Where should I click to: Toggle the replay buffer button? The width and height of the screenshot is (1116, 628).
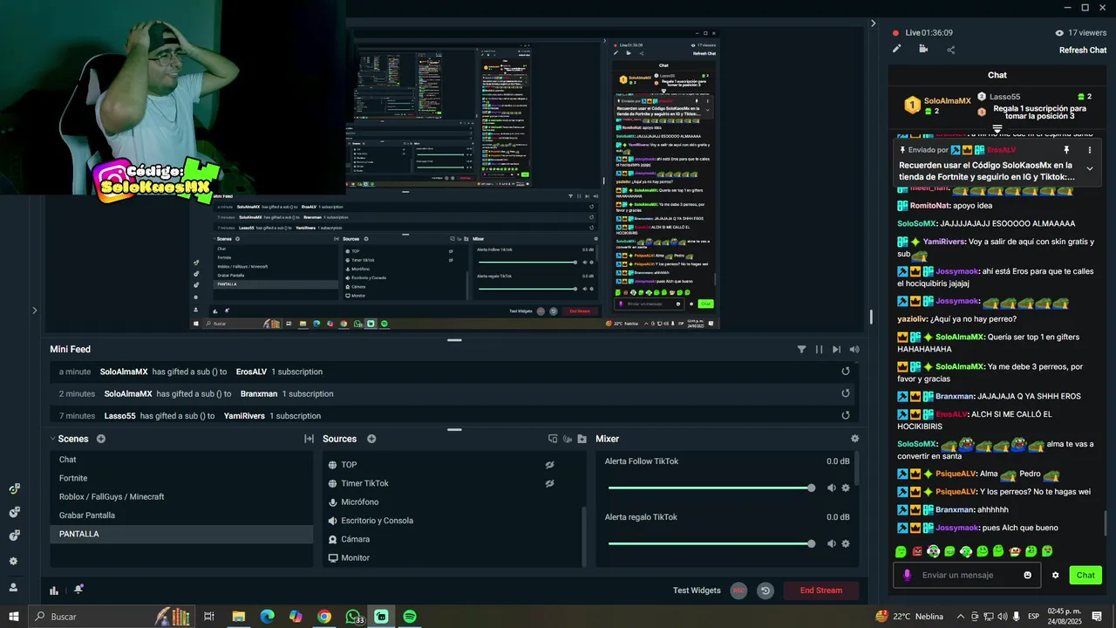pyautogui.click(x=766, y=590)
